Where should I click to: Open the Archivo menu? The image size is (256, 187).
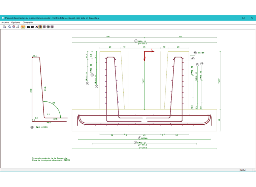click(x=5, y=23)
